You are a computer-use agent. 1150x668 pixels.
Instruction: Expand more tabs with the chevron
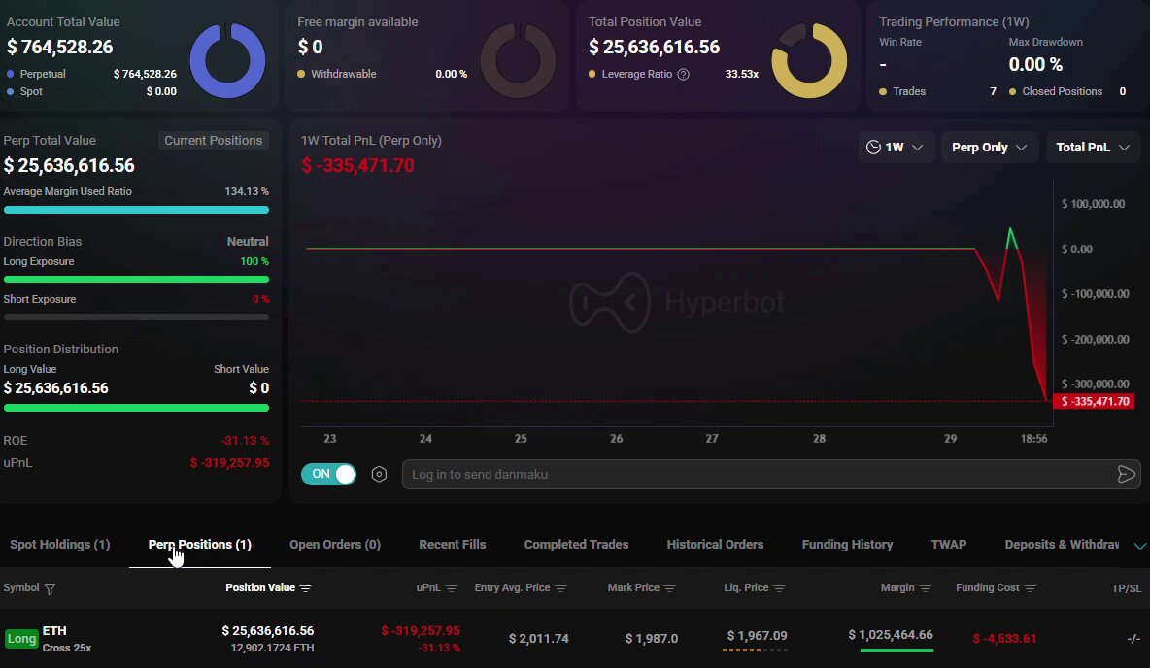coord(1139,545)
